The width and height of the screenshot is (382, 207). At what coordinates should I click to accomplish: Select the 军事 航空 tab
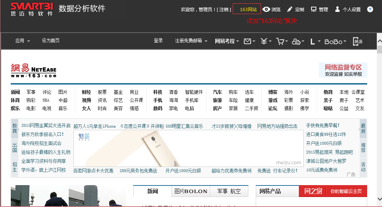(x=229, y=191)
